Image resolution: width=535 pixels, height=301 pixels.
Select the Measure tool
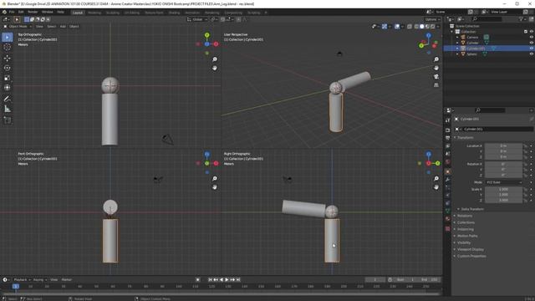pos(8,110)
